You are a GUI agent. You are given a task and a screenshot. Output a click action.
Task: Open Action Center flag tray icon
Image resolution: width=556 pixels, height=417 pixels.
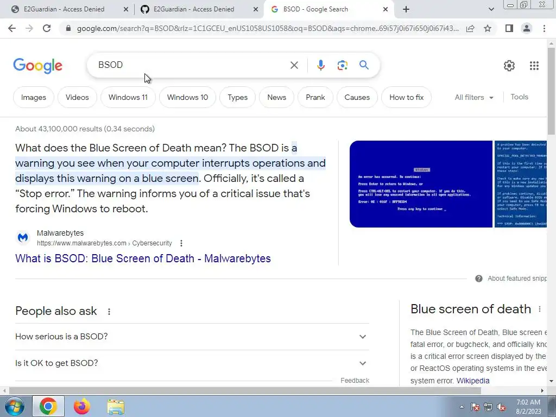coord(475,407)
